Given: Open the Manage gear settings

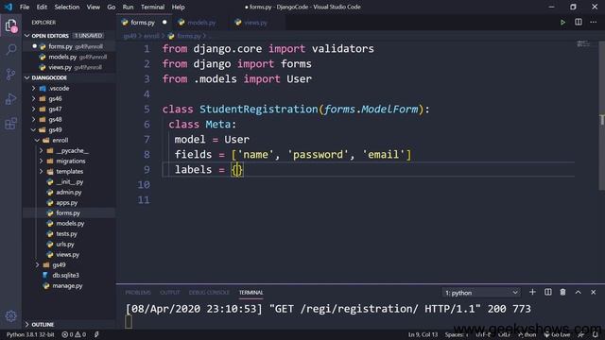Looking at the screenshot, I should (10, 316).
